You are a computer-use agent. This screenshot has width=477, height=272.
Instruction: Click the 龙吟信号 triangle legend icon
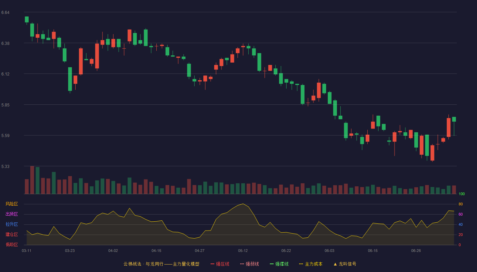tap(335, 264)
